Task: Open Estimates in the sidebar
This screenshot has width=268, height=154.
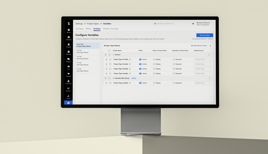Action: 68,38
